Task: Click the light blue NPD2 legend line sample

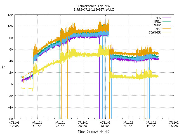Action: pyautogui.click(x=167, y=25)
